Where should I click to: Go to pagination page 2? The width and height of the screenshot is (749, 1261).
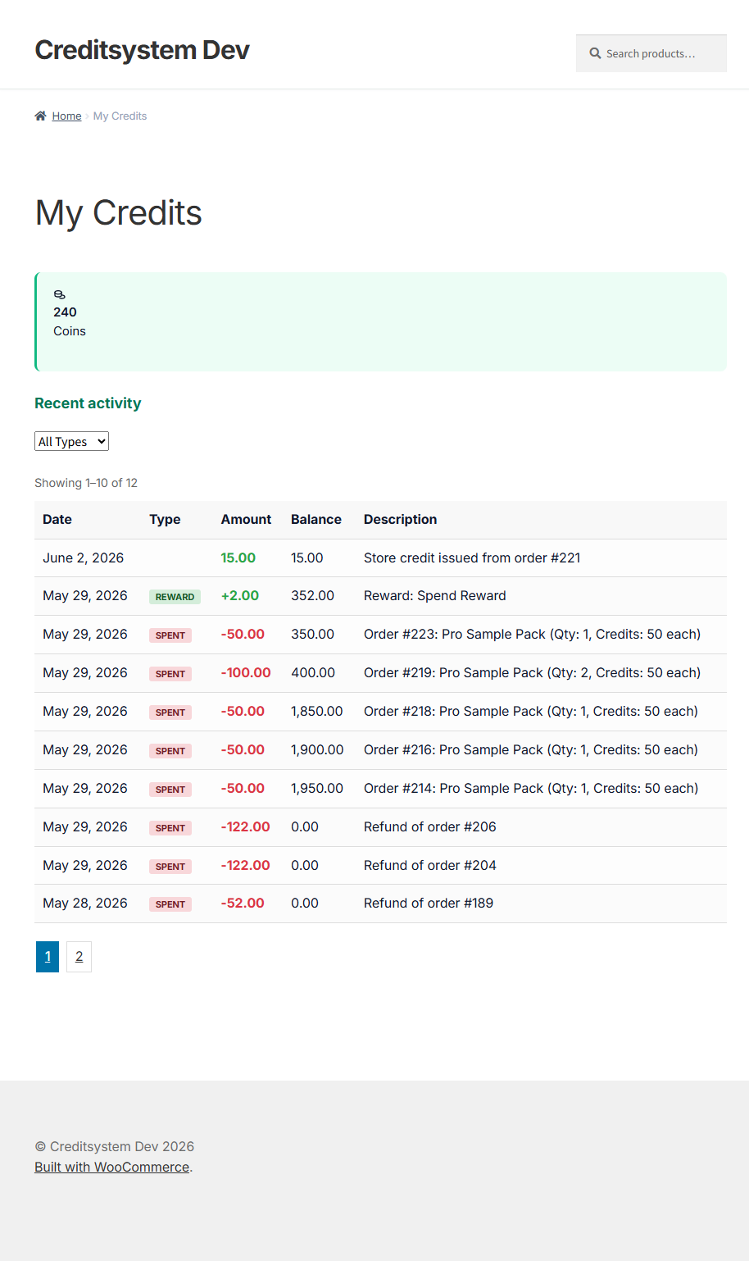[x=79, y=956]
